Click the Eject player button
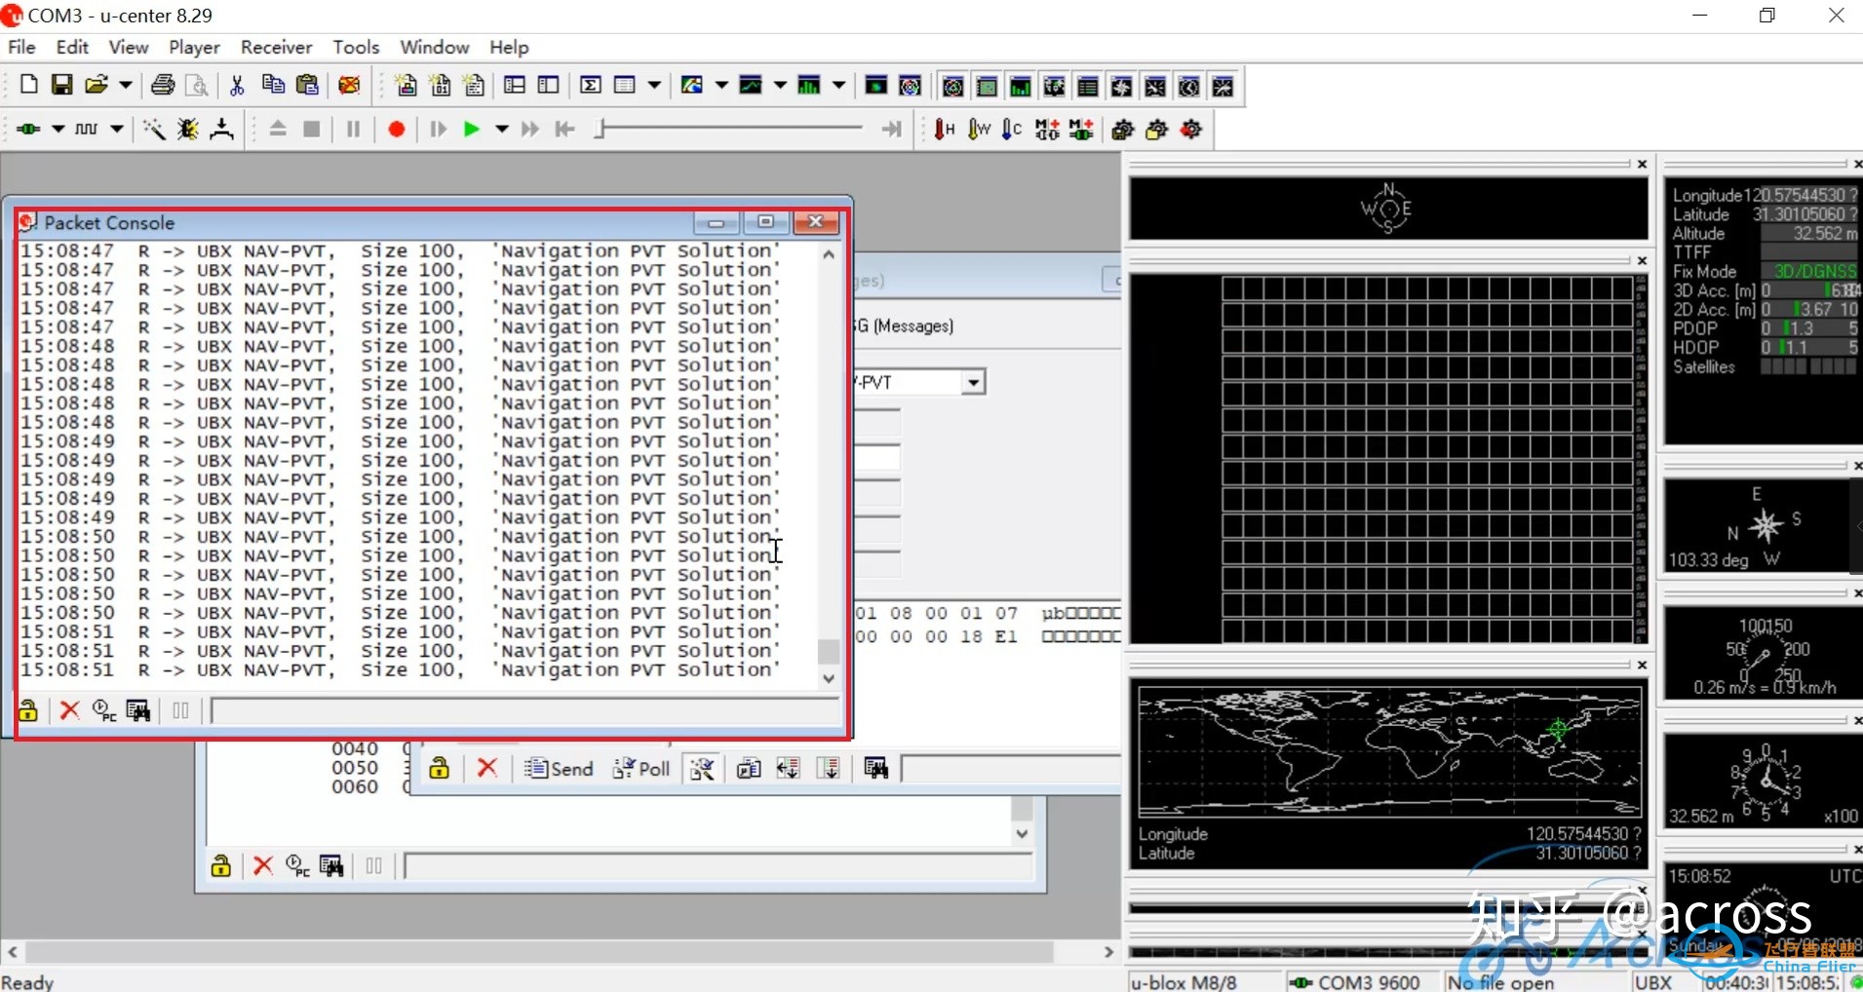 pos(278,129)
